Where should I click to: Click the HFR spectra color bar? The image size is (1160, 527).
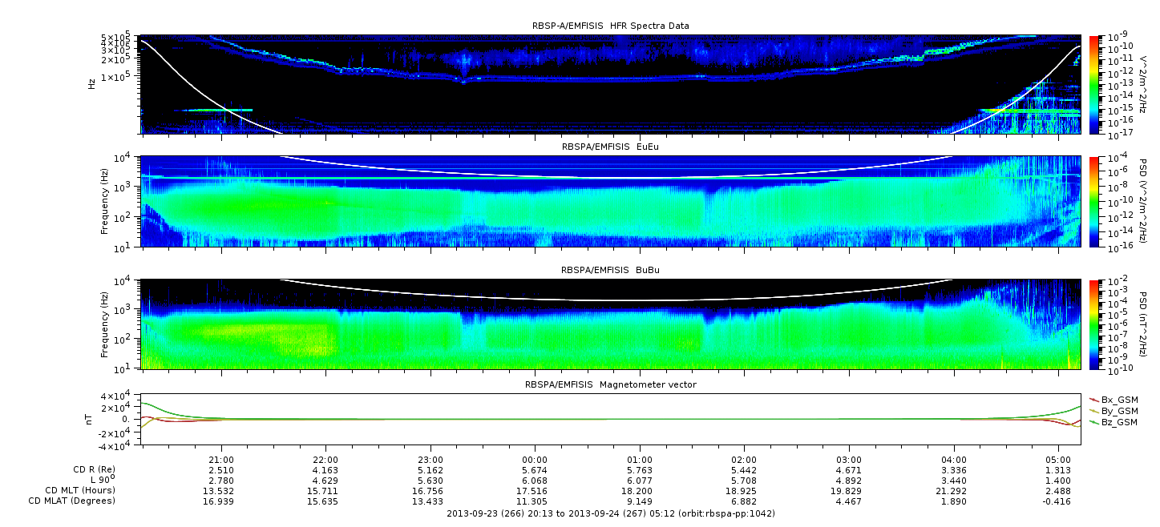pos(1093,84)
